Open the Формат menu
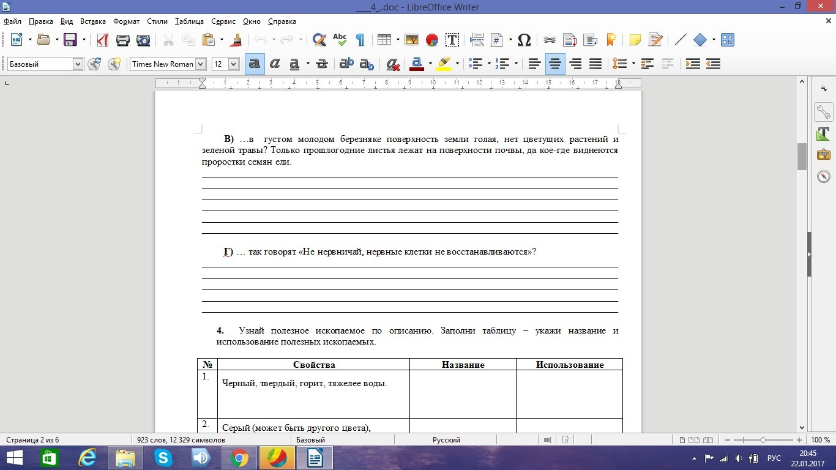The image size is (836, 470). (126, 21)
